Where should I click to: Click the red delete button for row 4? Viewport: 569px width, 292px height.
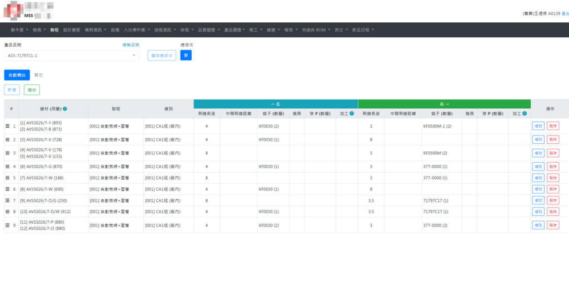553,167
